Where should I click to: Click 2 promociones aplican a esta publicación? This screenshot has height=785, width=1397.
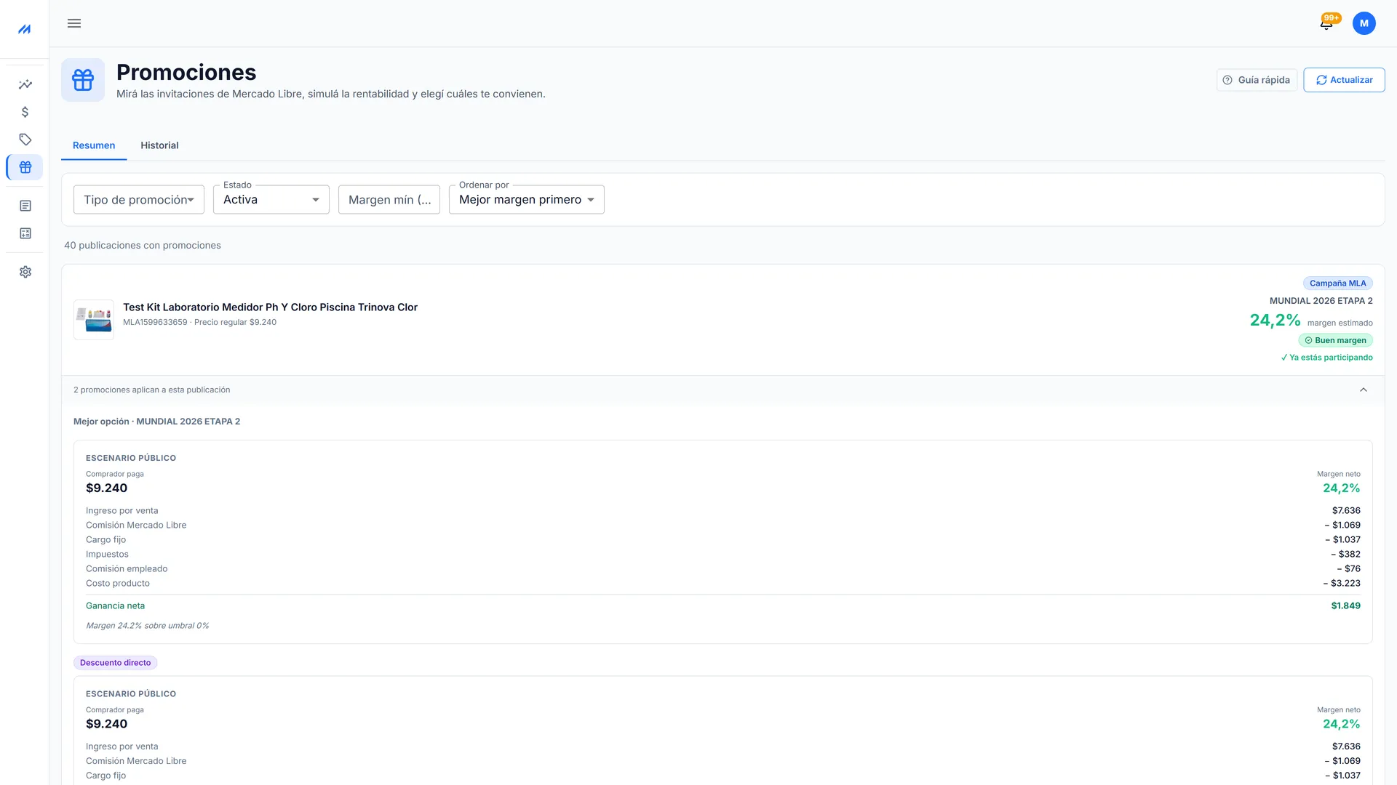click(x=151, y=390)
